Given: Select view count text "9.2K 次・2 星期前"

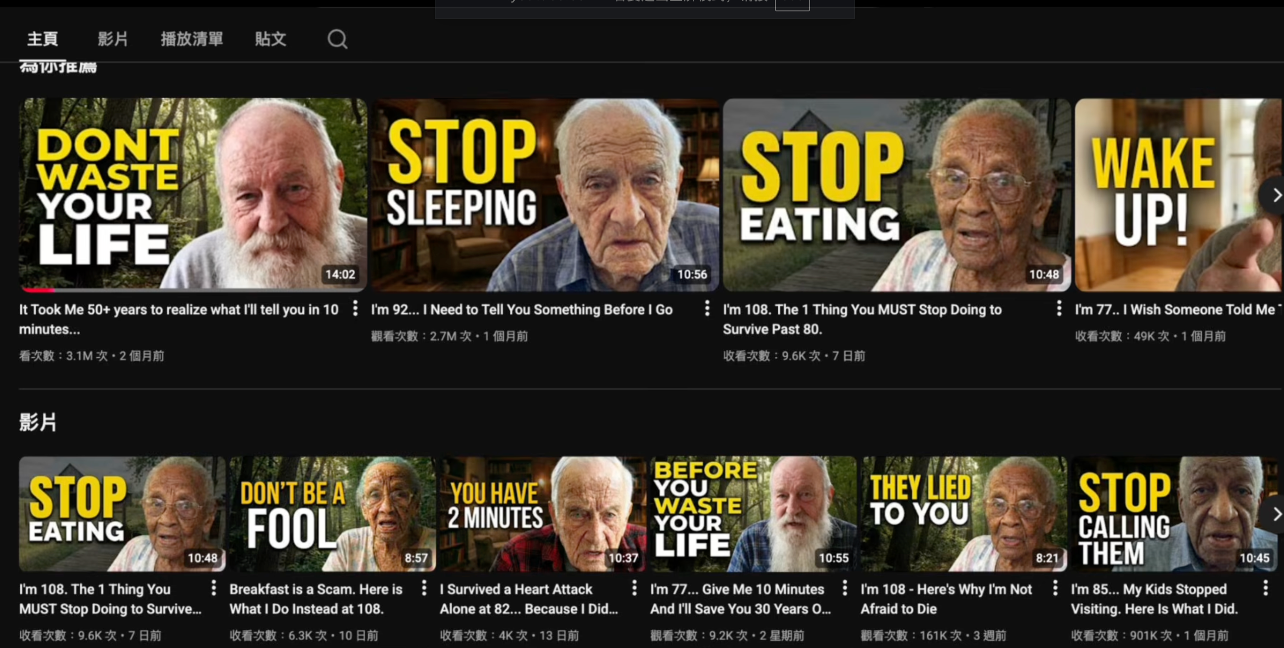Looking at the screenshot, I should coord(756,635).
